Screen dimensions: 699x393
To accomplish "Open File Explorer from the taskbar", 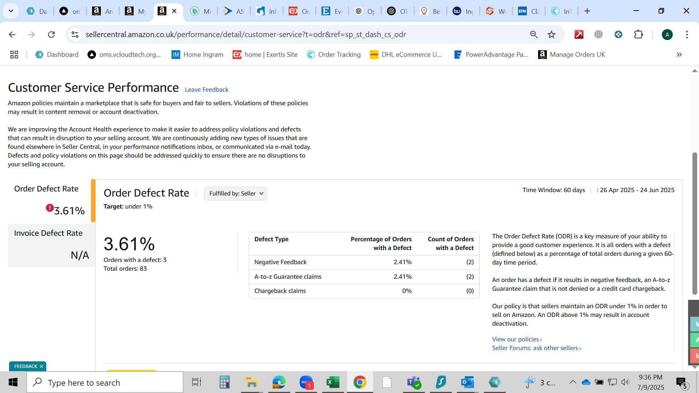I will pos(252,382).
